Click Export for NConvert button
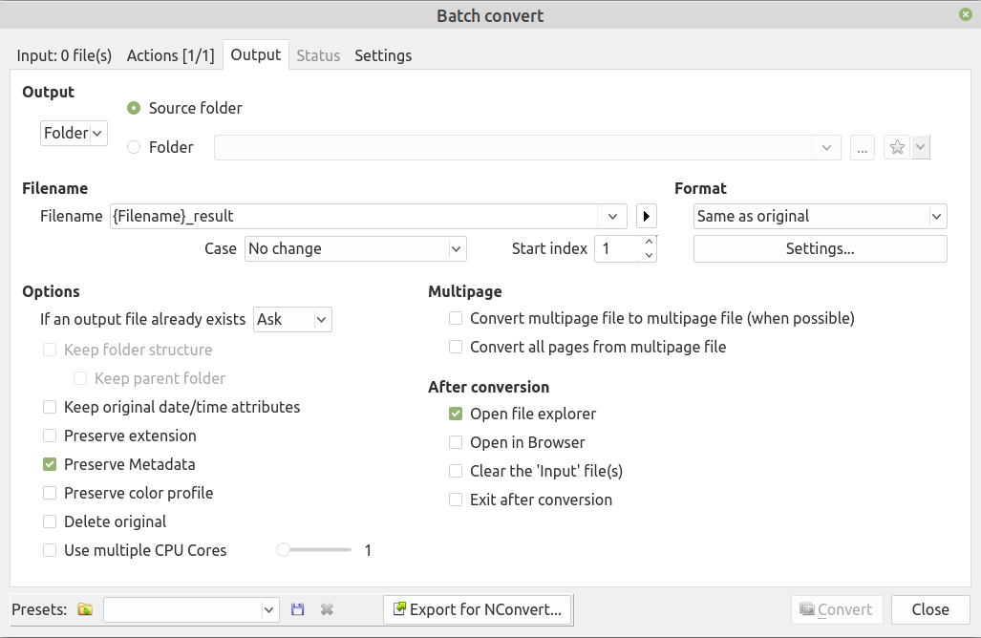The width and height of the screenshot is (981, 638). [478, 609]
